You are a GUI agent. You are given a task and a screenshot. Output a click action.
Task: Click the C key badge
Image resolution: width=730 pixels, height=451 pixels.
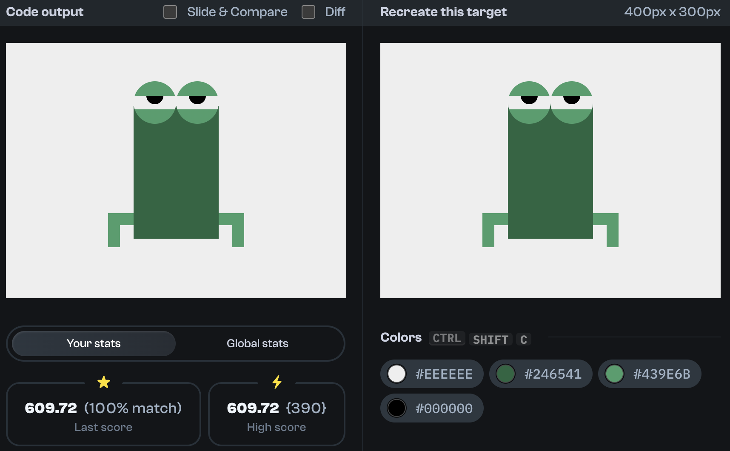coord(524,339)
